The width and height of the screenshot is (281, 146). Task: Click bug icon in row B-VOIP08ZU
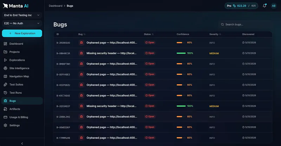(81, 85)
